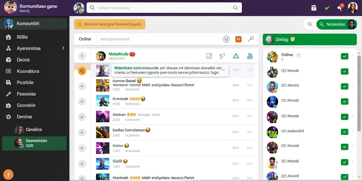Image resolution: width=362 pixels, height=181 pixels.
Task: Click the star icon beside Online in right panel
Action: point(298,55)
